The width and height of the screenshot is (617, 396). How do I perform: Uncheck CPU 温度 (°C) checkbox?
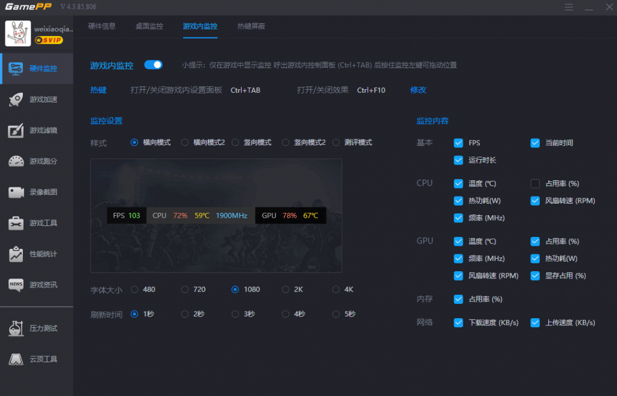[x=458, y=183]
